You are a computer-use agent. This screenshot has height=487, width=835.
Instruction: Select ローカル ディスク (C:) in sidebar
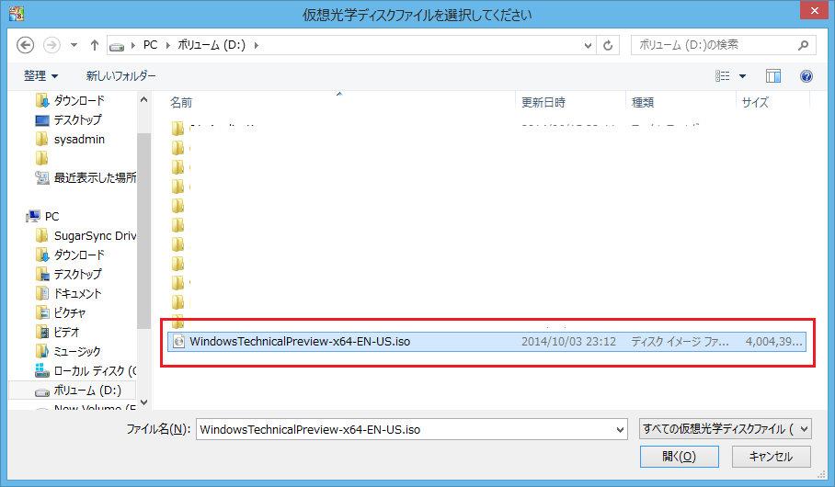86,370
